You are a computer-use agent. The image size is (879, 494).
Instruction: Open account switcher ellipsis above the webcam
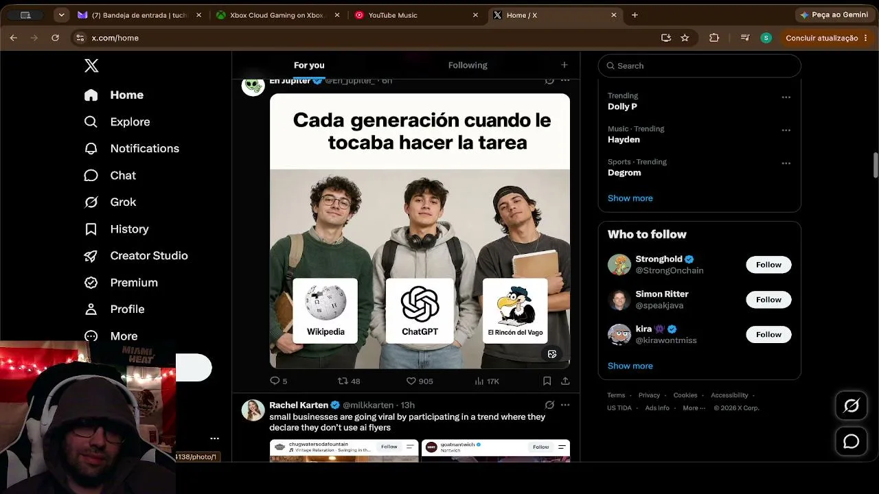tap(215, 438)
